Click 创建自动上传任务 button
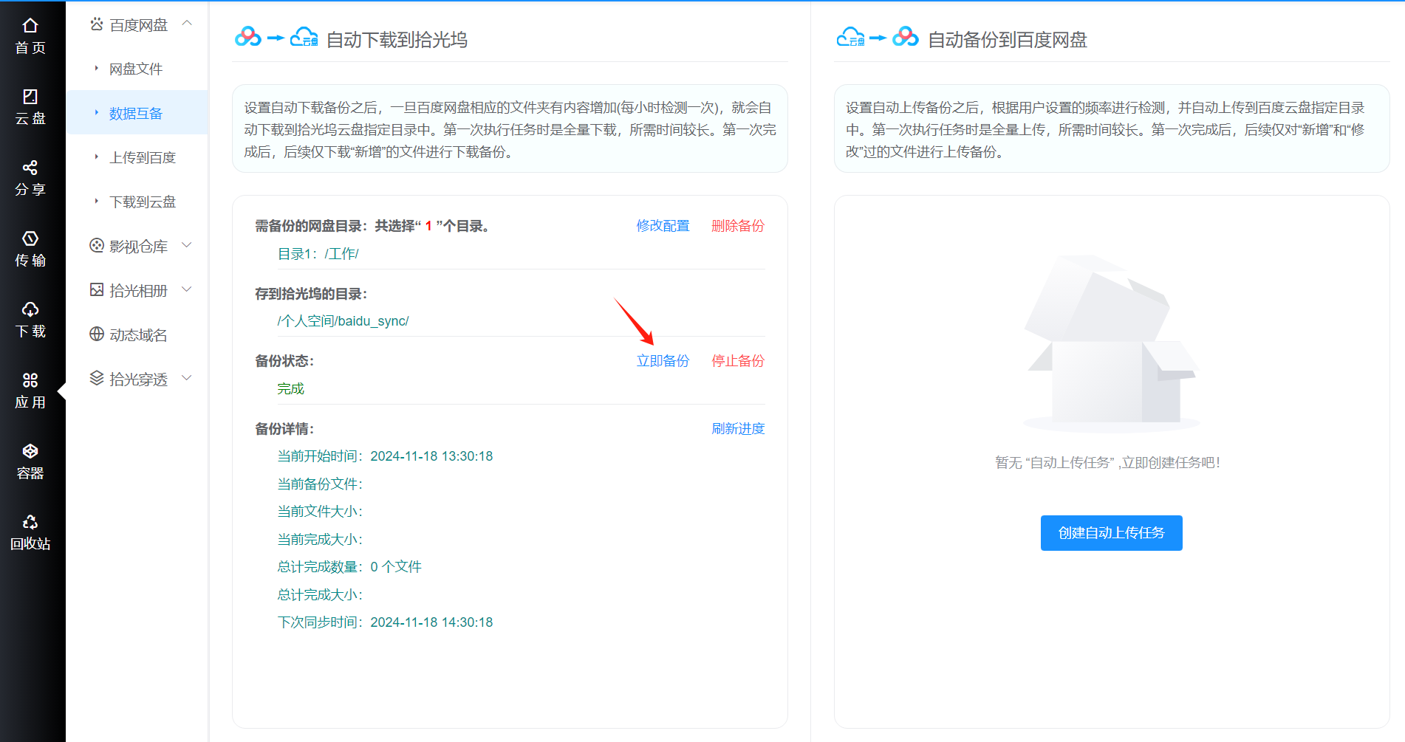Image resolution: width=1405 pixels, height=742 pixels. pyautogui.click(x=1111, y=533)
